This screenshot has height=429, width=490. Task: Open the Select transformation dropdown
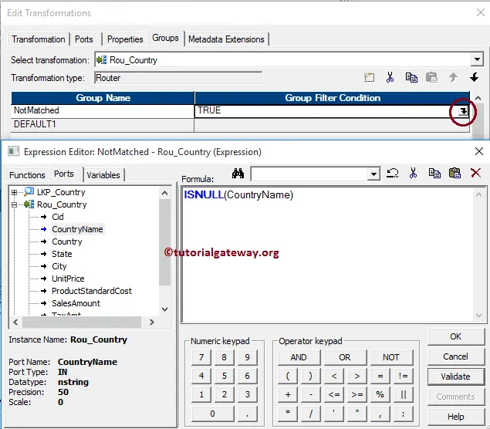[476, 59]
